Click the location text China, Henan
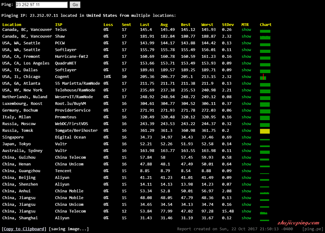Viewport: 325px width, 233px height. (x=16, y=164)
